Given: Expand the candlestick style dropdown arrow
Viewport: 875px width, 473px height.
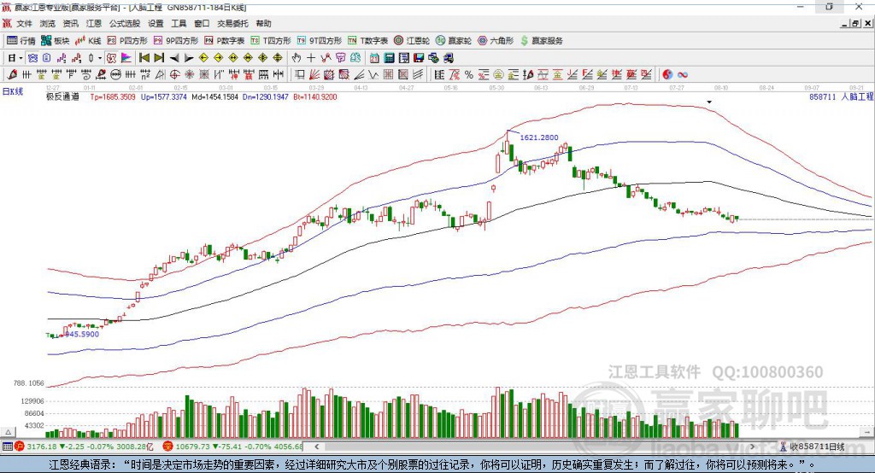Looking at the screenshot, I should (x=100, y=58).
